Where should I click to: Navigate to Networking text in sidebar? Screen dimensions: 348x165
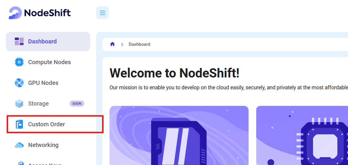[43, 145]
